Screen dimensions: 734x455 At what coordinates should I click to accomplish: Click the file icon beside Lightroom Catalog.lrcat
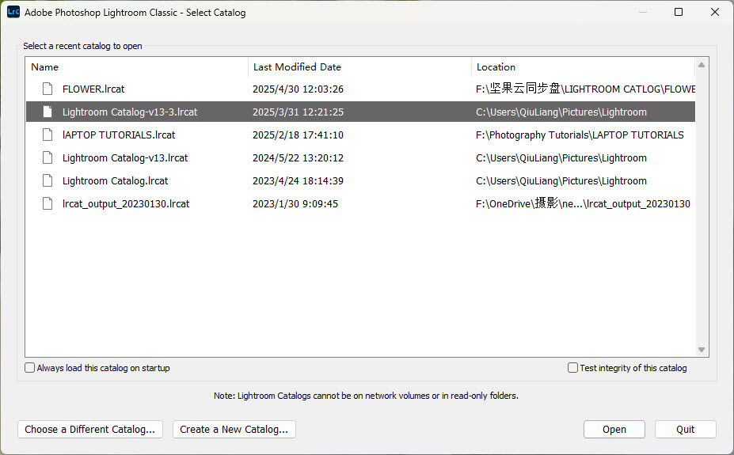pyautogui.click(x=48, y=180)
